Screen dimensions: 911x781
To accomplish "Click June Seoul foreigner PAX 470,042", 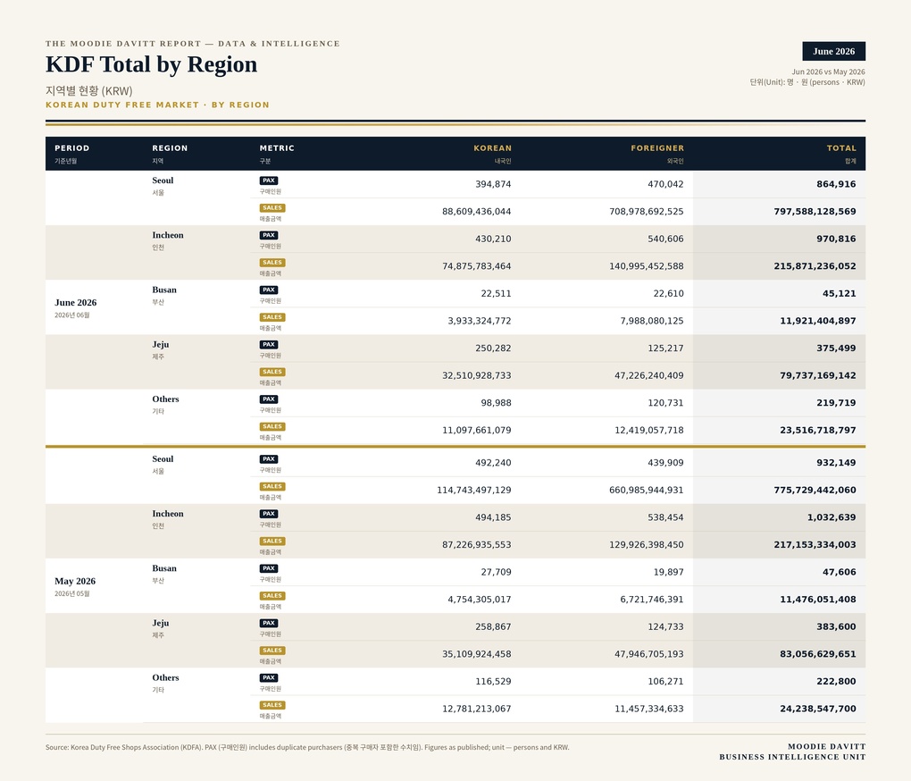I will tap(665, 184).
